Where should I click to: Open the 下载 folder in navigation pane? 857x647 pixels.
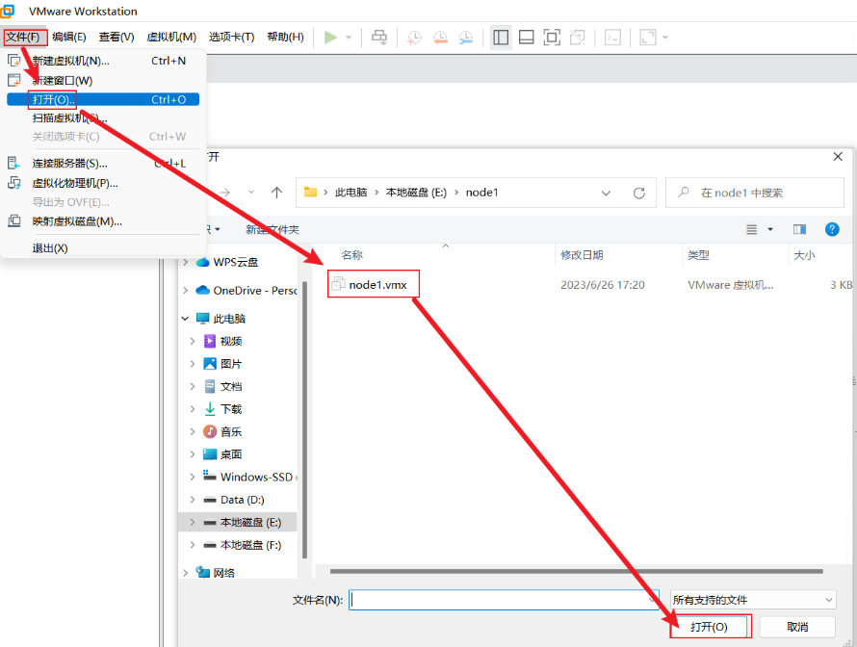coord(231,409)
